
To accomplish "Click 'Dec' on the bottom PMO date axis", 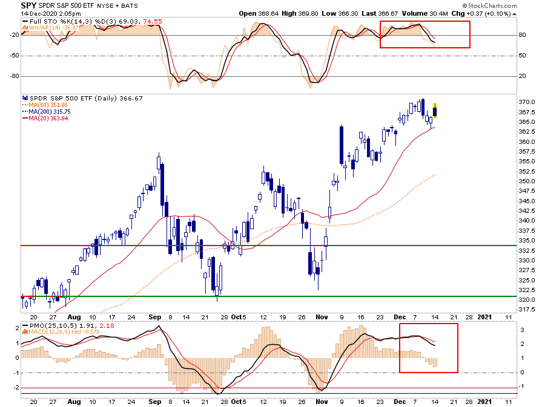I will click(x=400, y=402).
